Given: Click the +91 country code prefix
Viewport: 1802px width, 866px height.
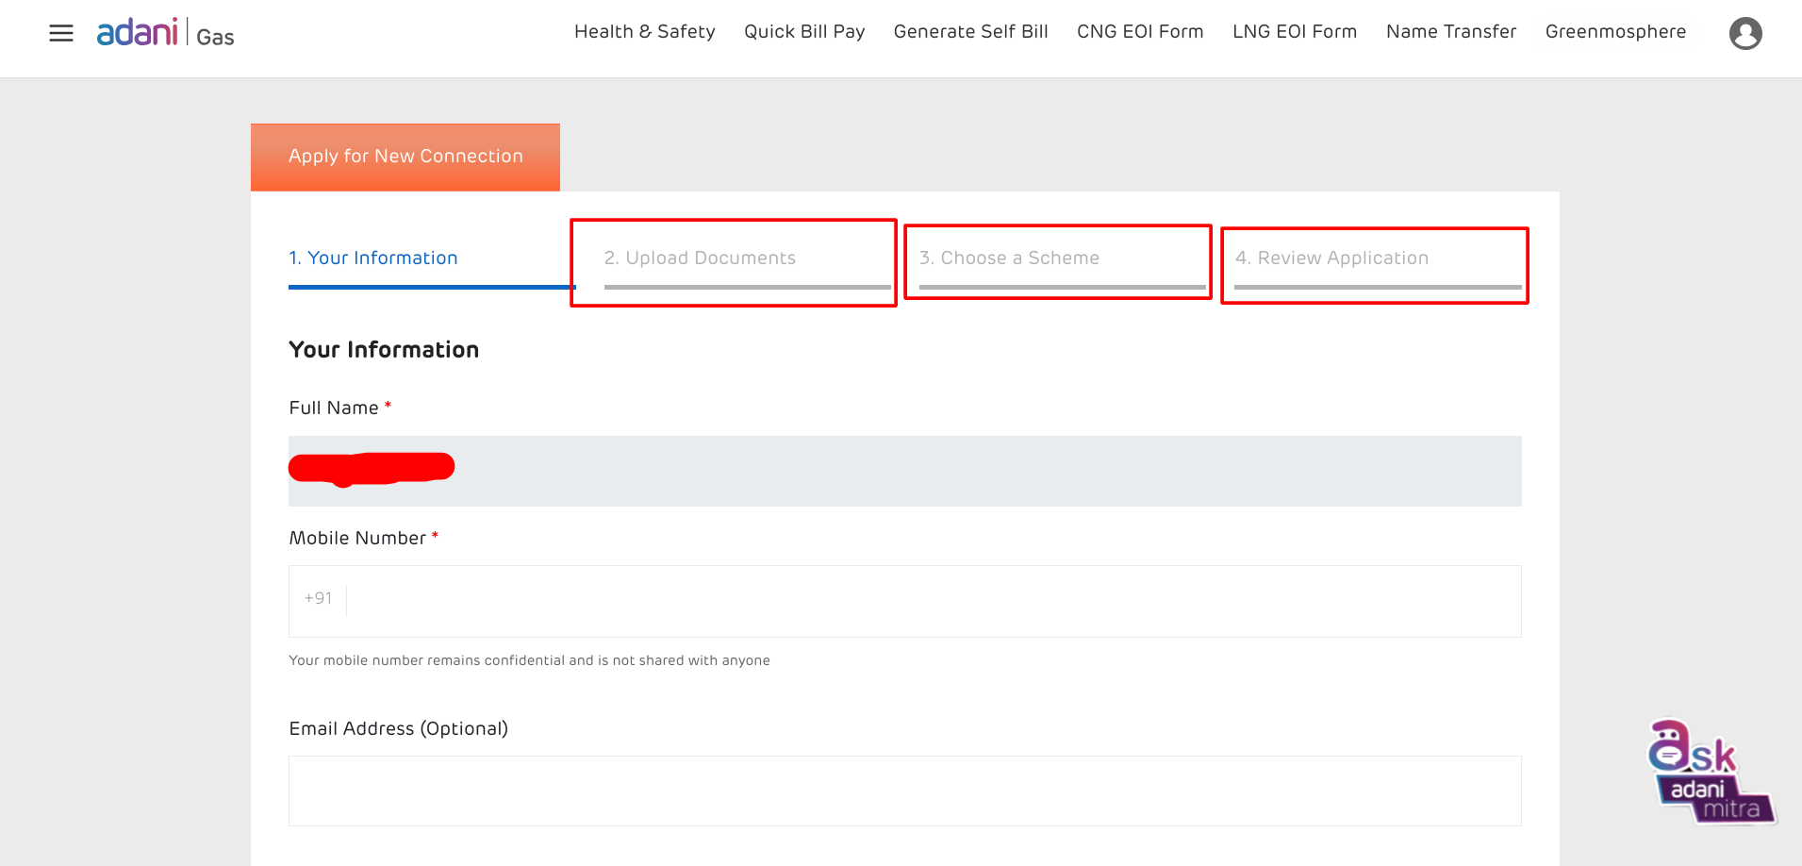Looking at the screenshot, I should [318, 599].
